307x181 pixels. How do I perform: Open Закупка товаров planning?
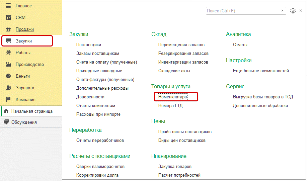point(175,167)
